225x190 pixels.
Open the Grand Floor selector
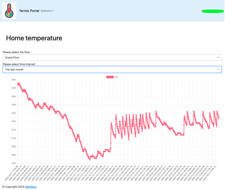point(112,57)
